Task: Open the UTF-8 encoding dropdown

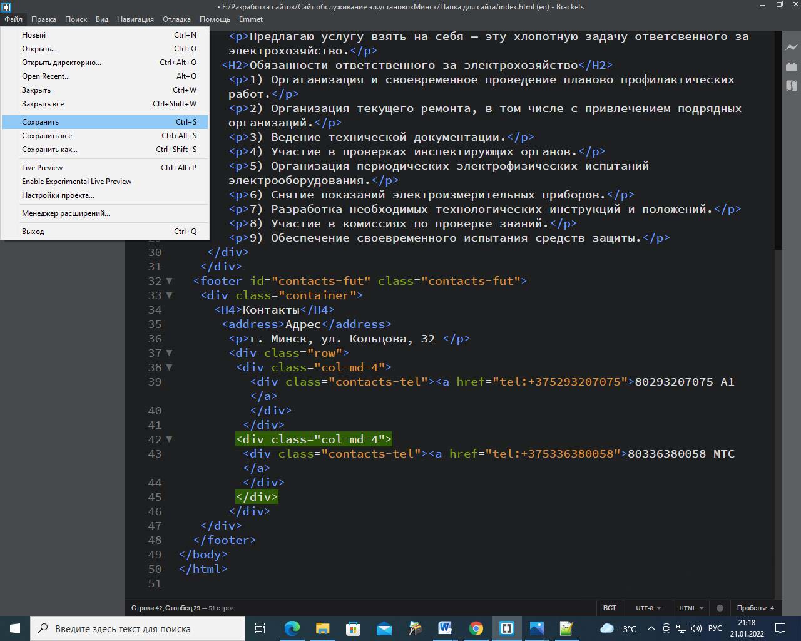Action: tap(648, 608)
